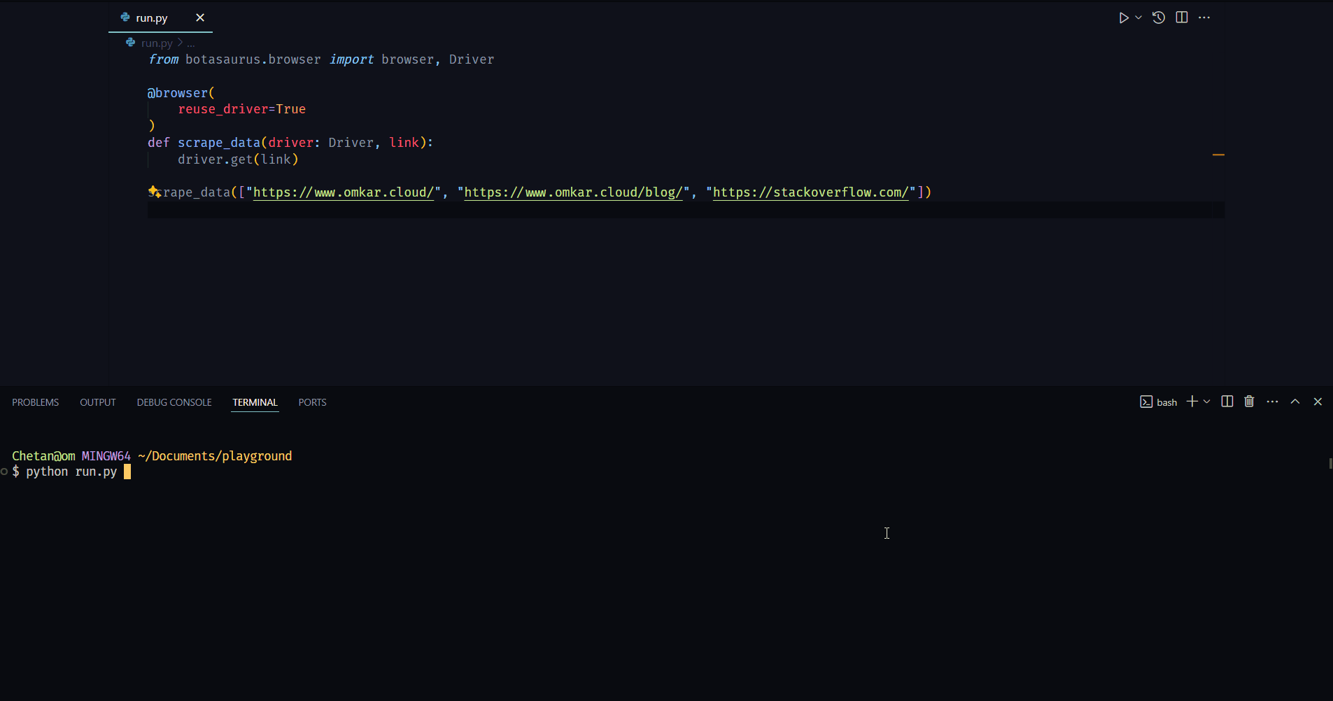Split the editor into two panes

[1182, 17]
